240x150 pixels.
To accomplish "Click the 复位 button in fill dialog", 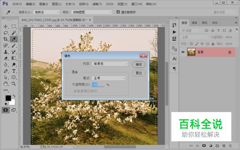I will click(139, 73).
